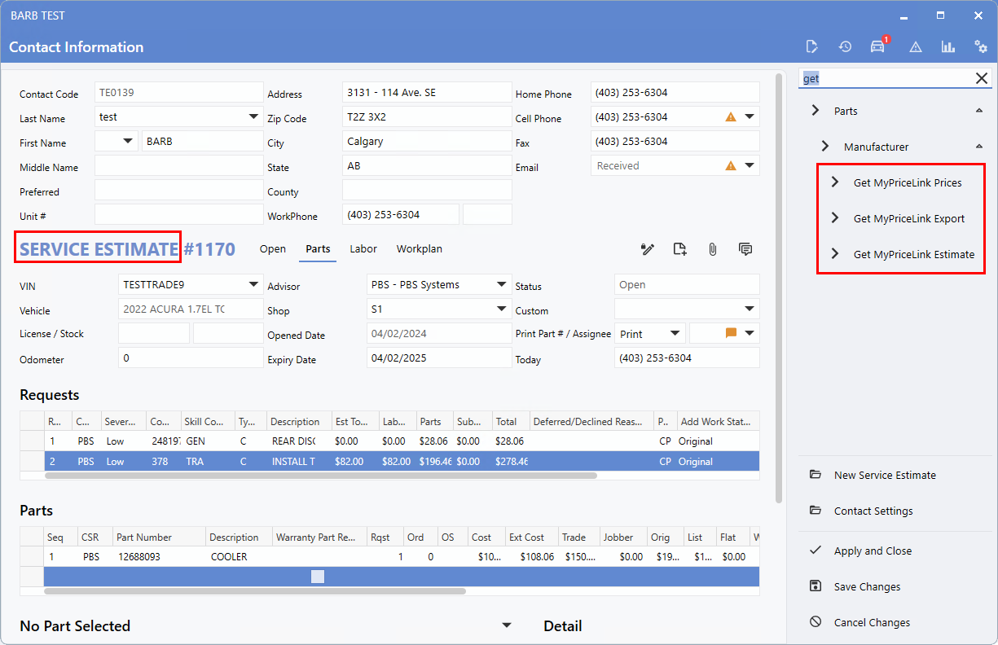The image size is (998, 645).
Task: Click the paperclip attachment icon
Action: 712,249
